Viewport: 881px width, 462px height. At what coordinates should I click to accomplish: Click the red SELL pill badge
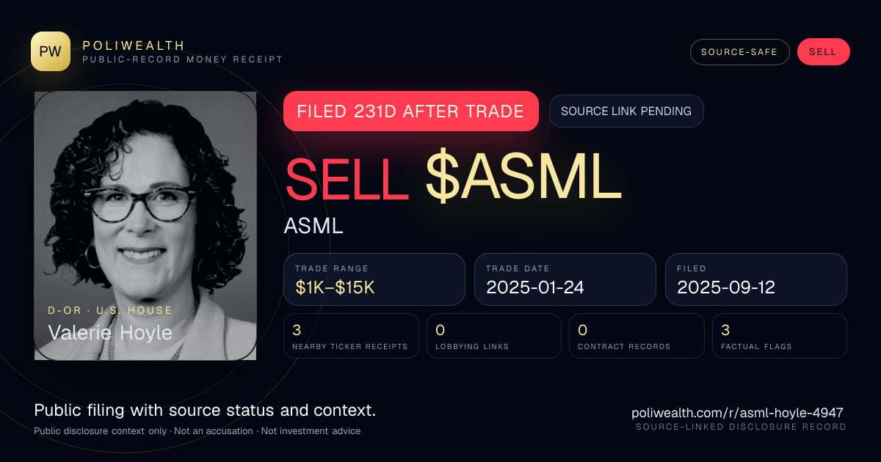(823, 52)
